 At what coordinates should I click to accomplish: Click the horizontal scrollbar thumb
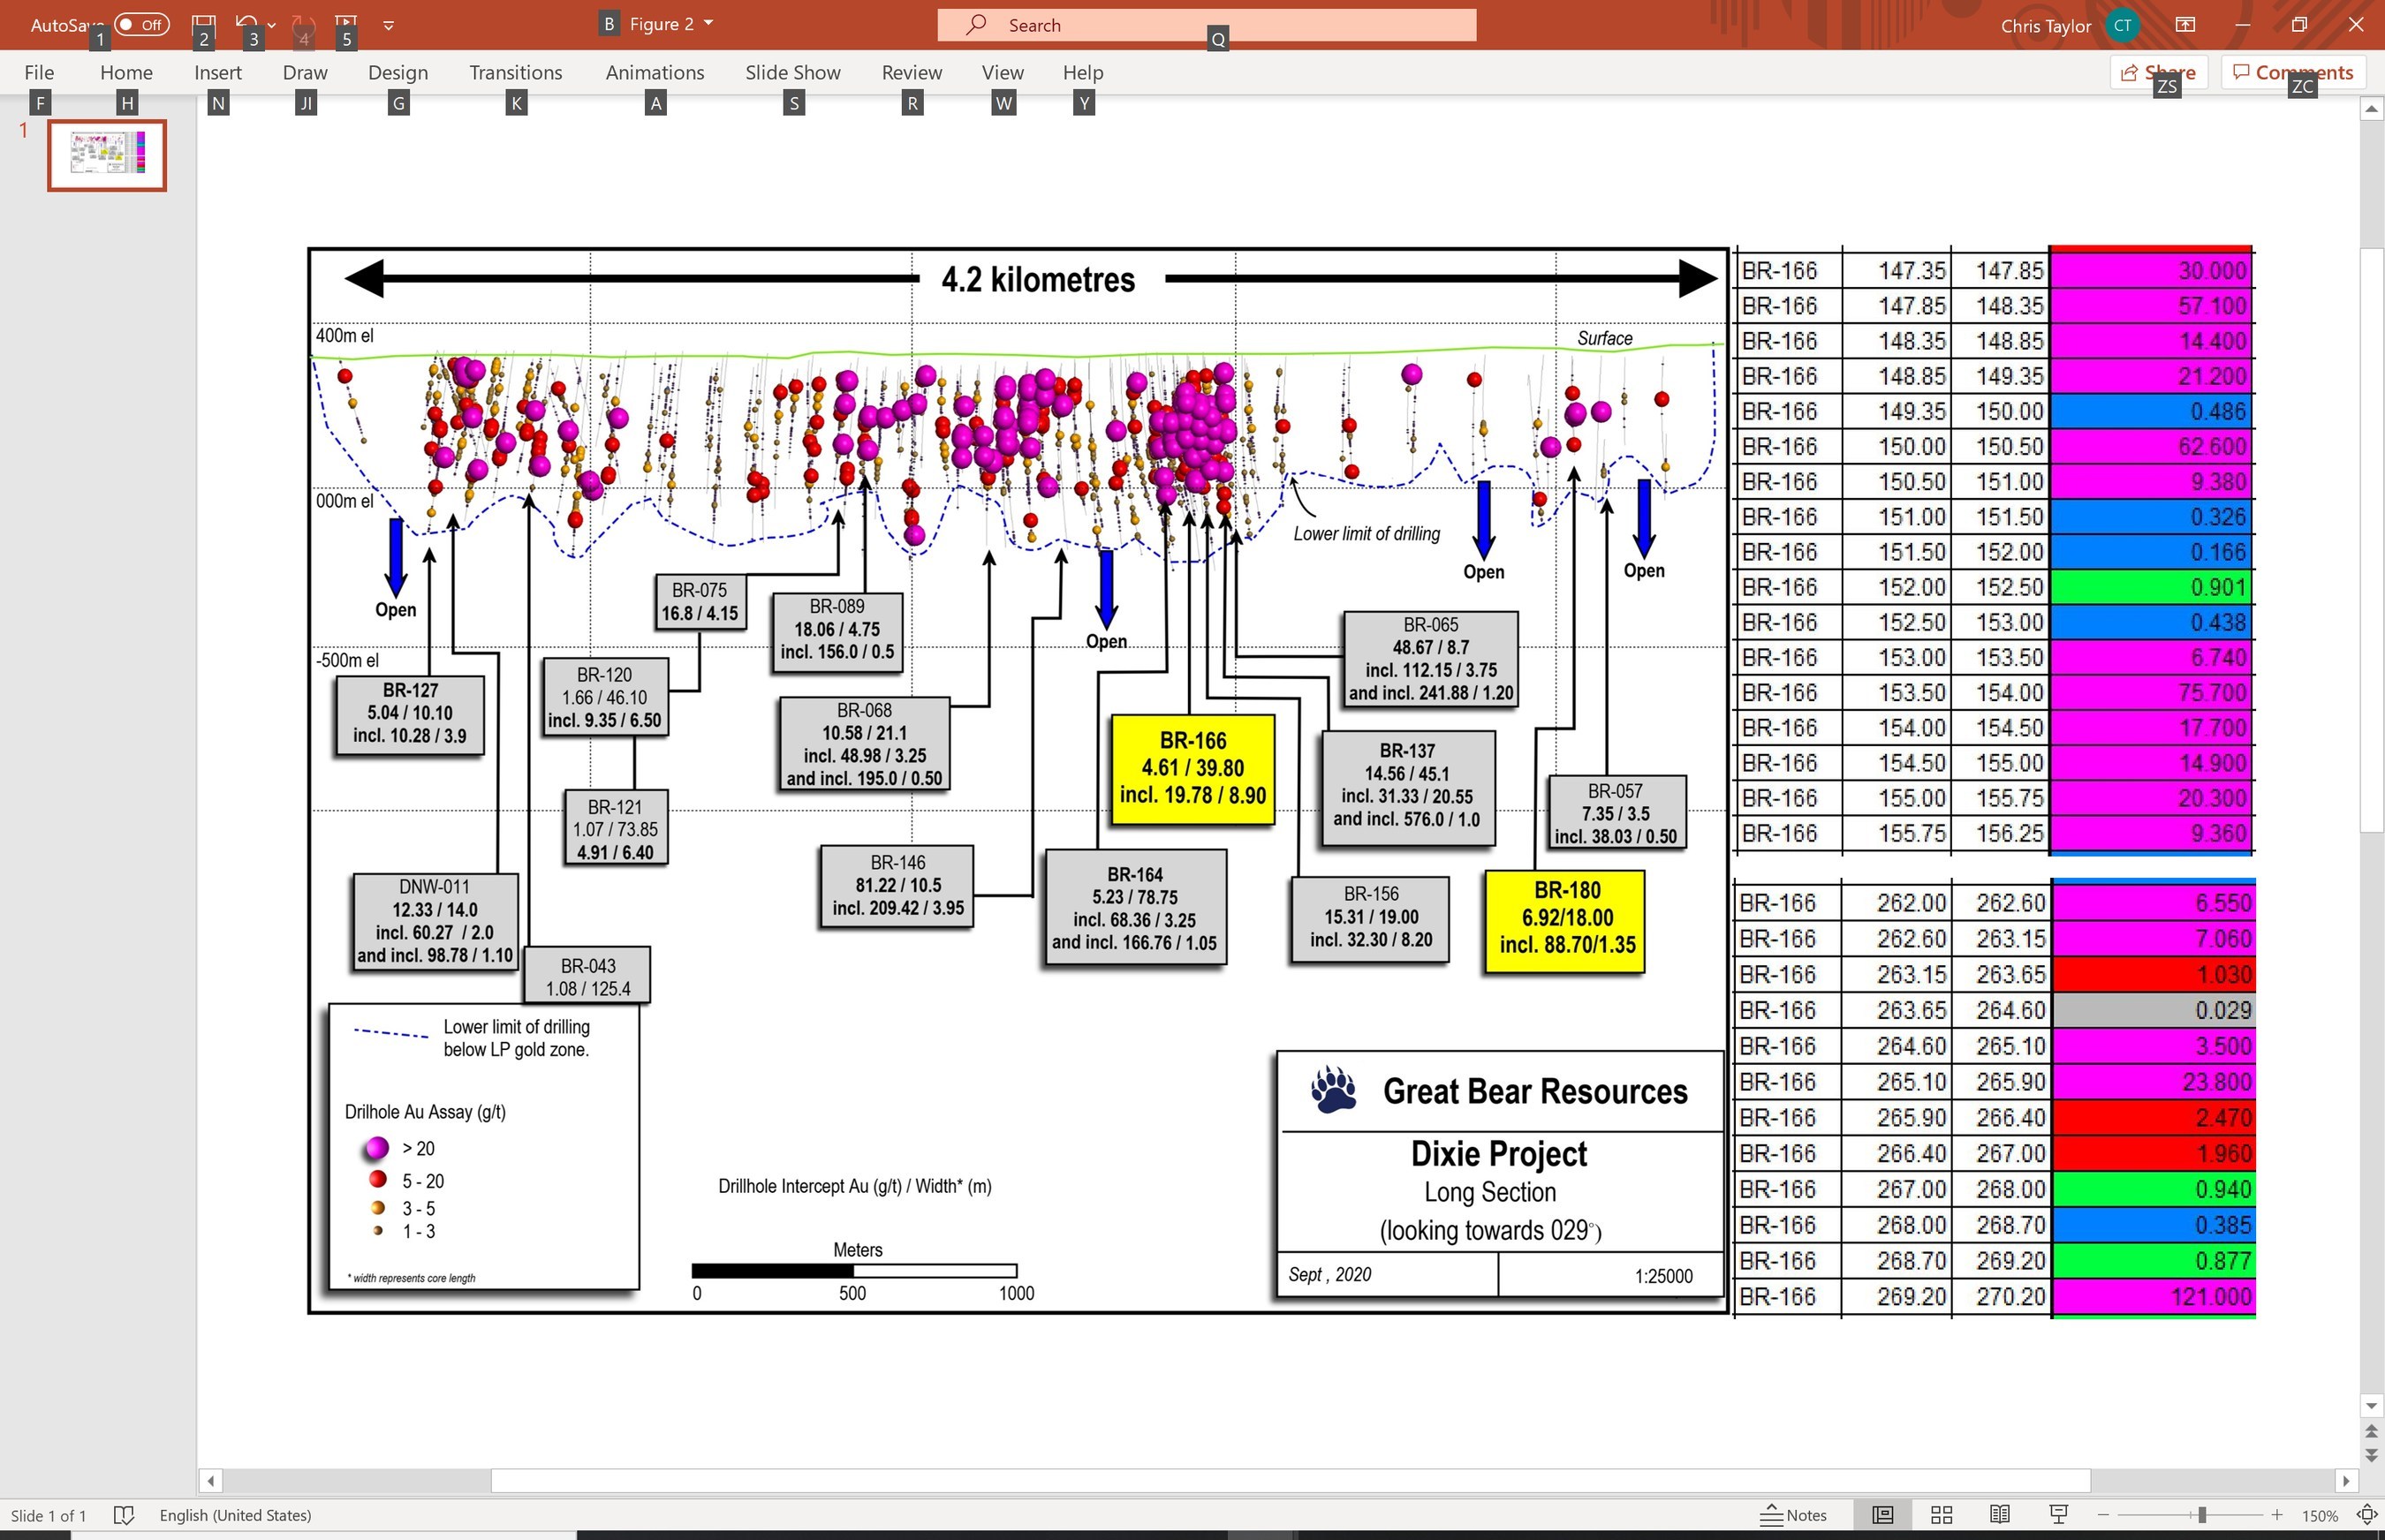pos(1291,1480)
